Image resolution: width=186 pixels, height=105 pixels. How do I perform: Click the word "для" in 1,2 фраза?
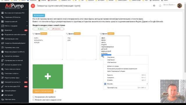click(x=69, y=40)
